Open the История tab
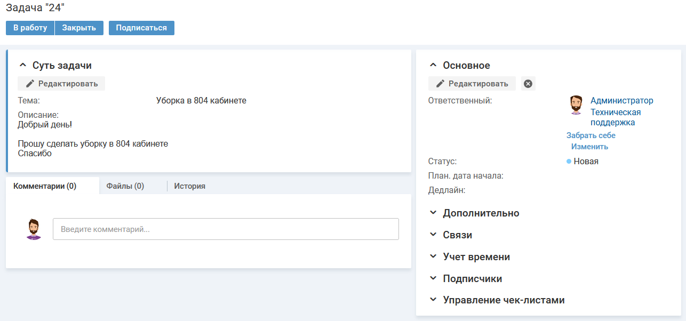This screenshot has height=321, width=686. (189, 186)
